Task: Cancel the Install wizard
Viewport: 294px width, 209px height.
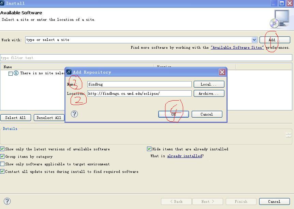Action: pos(275,201)
